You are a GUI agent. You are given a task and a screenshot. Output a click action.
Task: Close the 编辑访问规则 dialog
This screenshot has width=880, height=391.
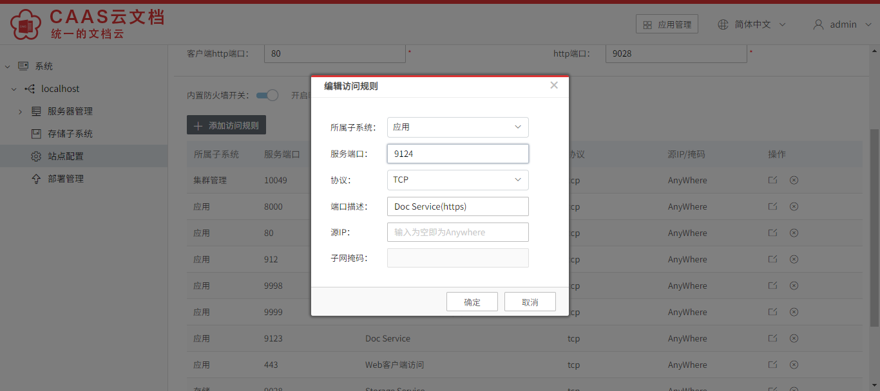pyautogui.click(x=554, y=85)
